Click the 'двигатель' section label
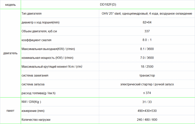Screen dimensions: 195x124 tap(10, 53)
